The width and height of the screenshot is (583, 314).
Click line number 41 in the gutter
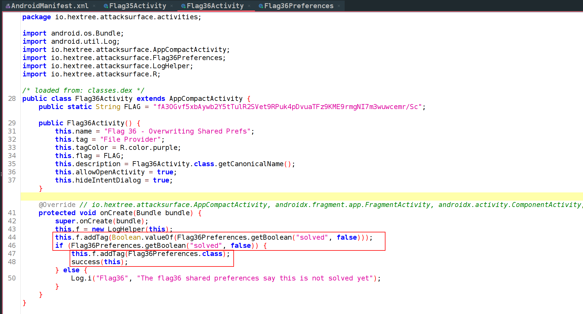[12, 213]
